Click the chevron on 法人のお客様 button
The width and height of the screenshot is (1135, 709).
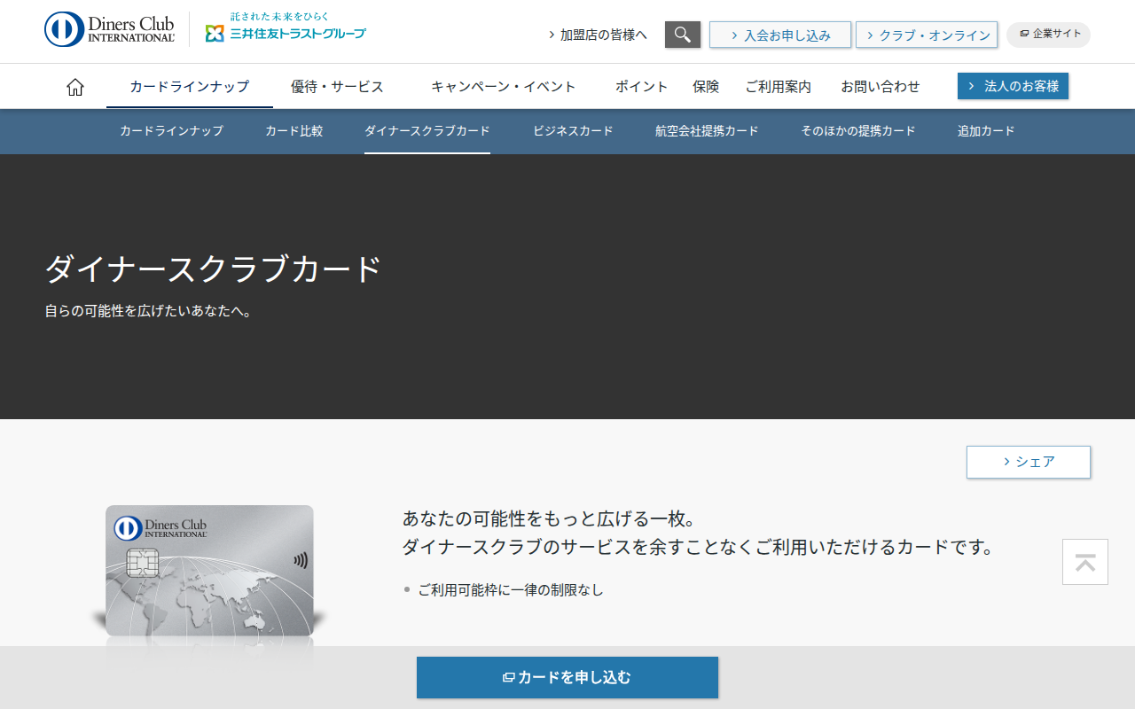point(973,86)
